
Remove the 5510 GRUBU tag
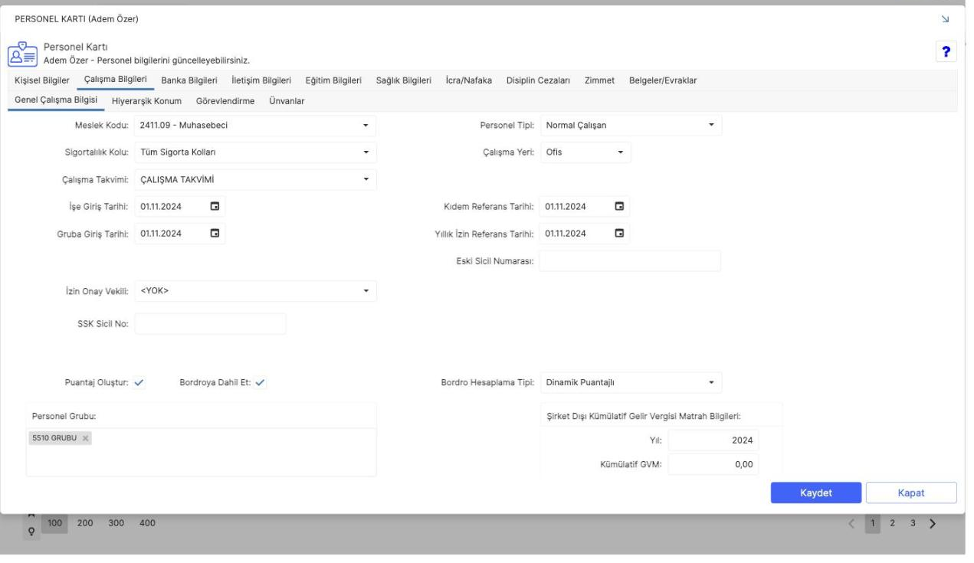(x=86, y=438)
